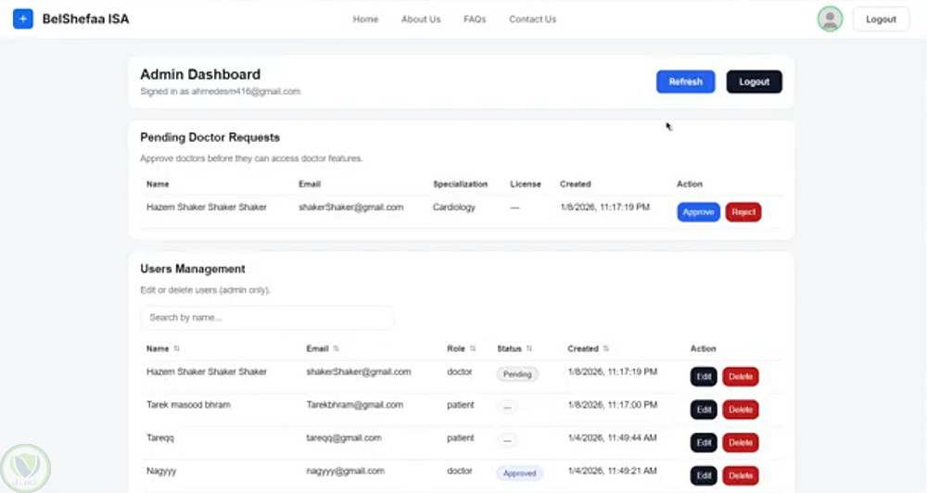Click the License column header
Image resolution: width=927 pixels, height=493 pixels.
[526, 184]
